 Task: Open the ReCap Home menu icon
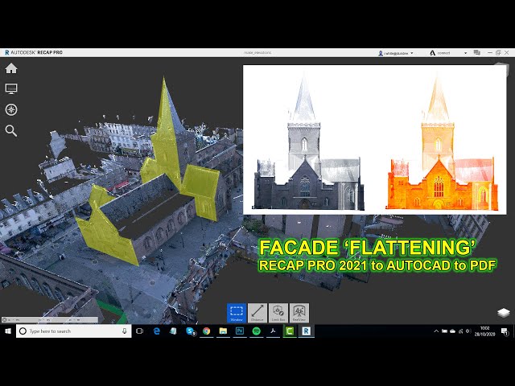pos(11,68)
